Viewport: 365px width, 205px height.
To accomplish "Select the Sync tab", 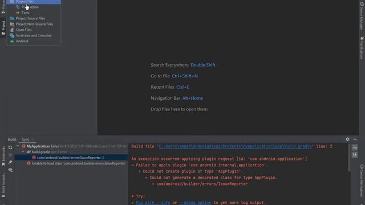I will coord(25,140).
